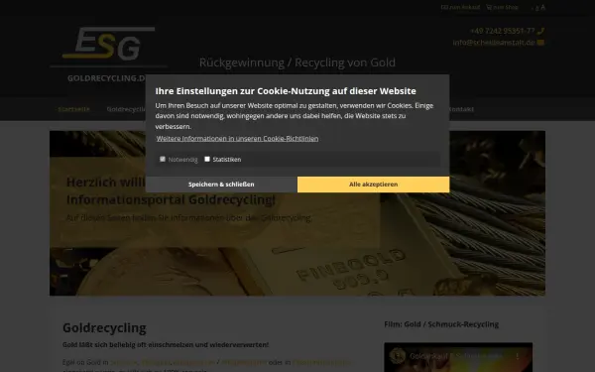The height and width of the screenshot is (372, 595).
Task: Follow the 'zum Ankauf' top link
Action: point(460,7)
